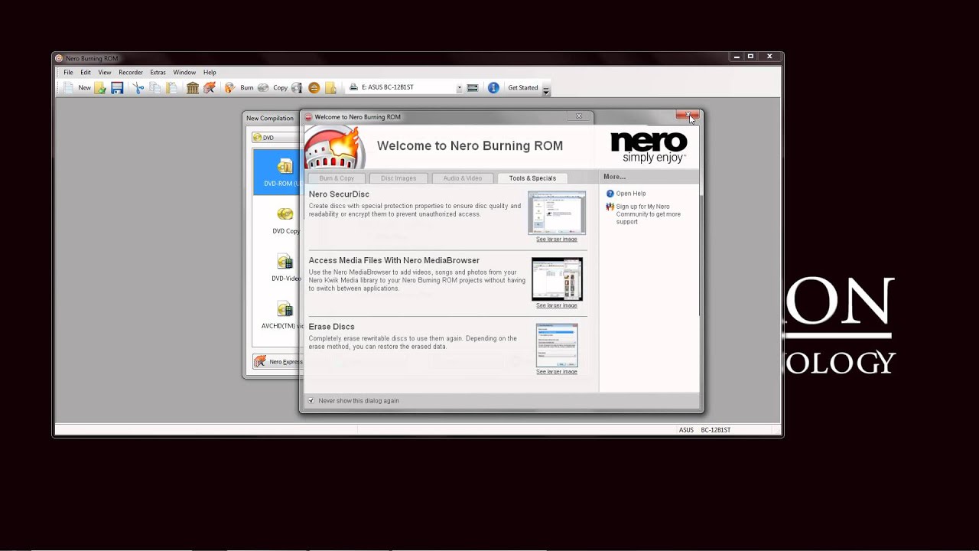Select the Tools & Specials tab

[x=532, y=178]
